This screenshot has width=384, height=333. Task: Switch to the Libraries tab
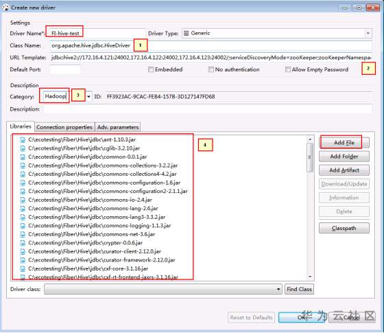pyautogui.click(x=21, y=126)
